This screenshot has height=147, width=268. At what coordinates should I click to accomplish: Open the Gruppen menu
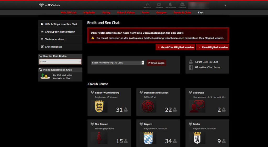(161, 13)
